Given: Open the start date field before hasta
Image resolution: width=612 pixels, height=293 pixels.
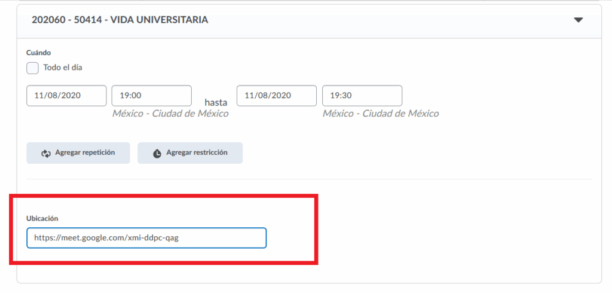Looking at the screenshot, I should (66, 96).
